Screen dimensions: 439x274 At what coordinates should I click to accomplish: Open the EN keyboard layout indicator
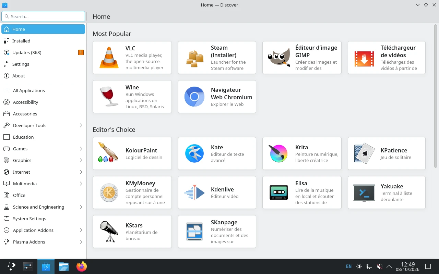click(x=349, y=266)
